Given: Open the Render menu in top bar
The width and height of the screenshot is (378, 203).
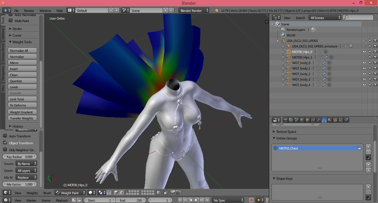Looking at the screenshot, I should click(x=29, y=10).
